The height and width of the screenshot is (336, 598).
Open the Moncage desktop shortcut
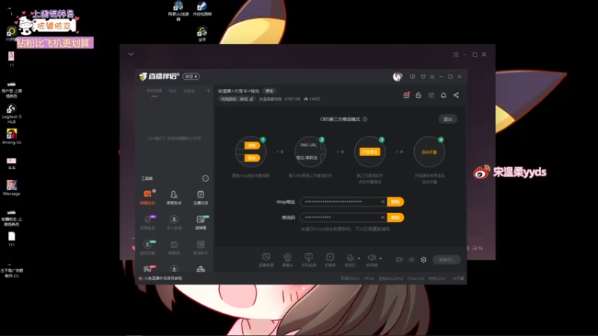click(x=11, y=187)
